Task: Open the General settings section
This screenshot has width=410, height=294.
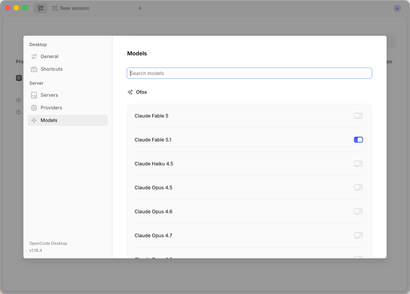Action: click(68, 56)
